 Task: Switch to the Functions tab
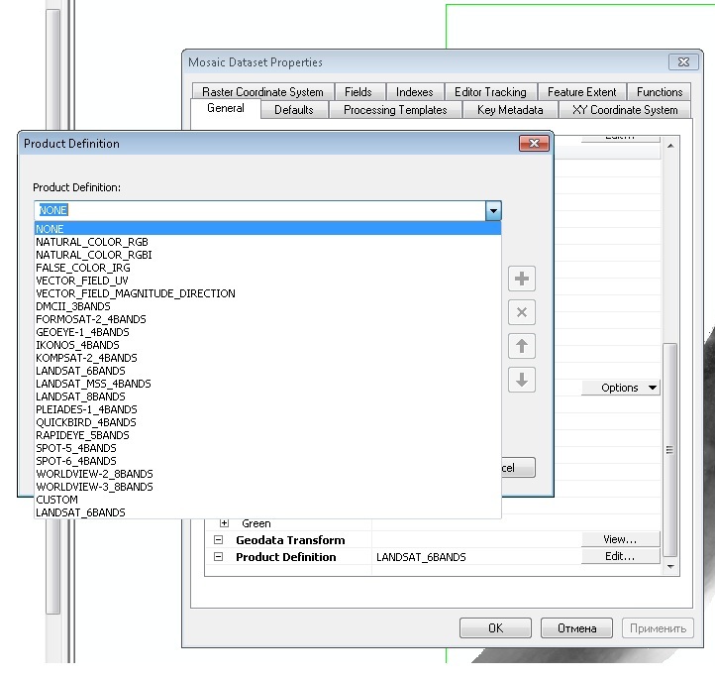click(x=660, y=92)
